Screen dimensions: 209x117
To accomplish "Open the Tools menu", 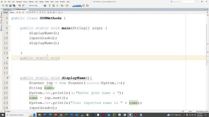I will point(57,2).
